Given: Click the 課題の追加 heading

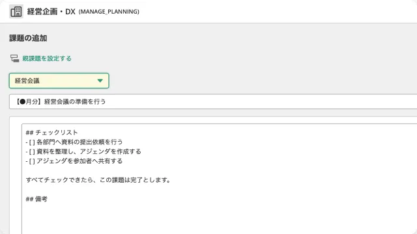Looking at the screenshot, I should tap(28, 38).
